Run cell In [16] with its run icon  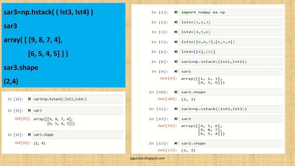pyautogui.click(x=29, y=135)
